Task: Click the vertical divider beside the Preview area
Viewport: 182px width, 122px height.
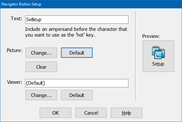Action: tap(136, 57)
